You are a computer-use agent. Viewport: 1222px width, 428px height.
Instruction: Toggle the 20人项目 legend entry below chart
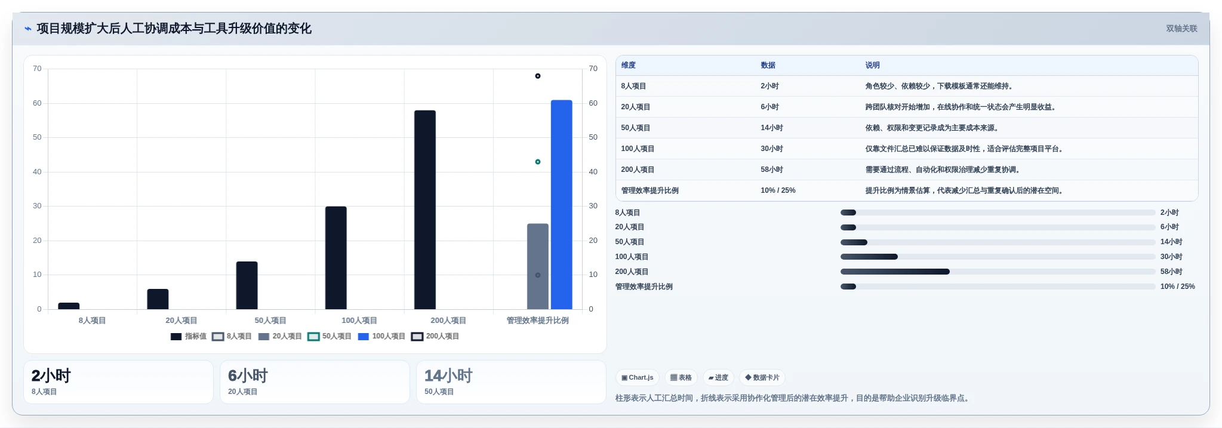click(x=279, y=337)
